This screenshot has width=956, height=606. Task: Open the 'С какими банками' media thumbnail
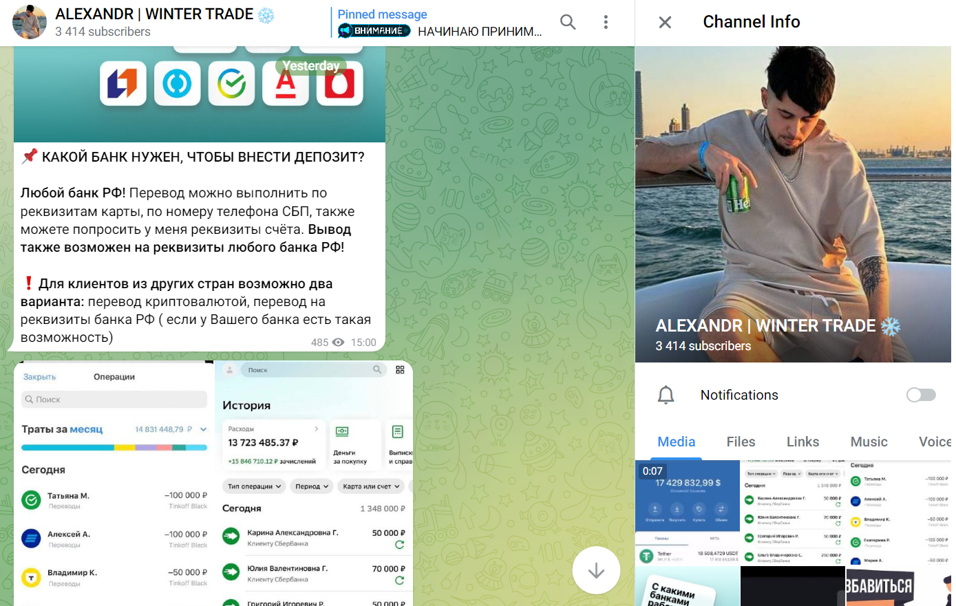click(687, 587)
